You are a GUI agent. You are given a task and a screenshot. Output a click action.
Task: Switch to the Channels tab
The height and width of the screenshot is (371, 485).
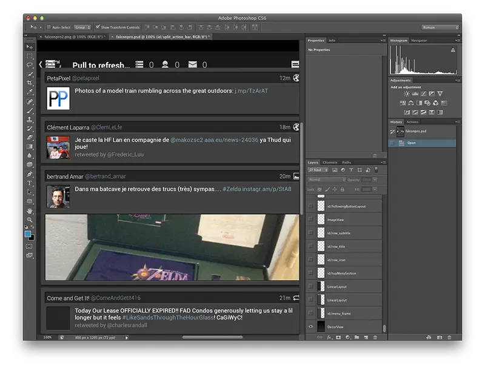click(329, 162)
